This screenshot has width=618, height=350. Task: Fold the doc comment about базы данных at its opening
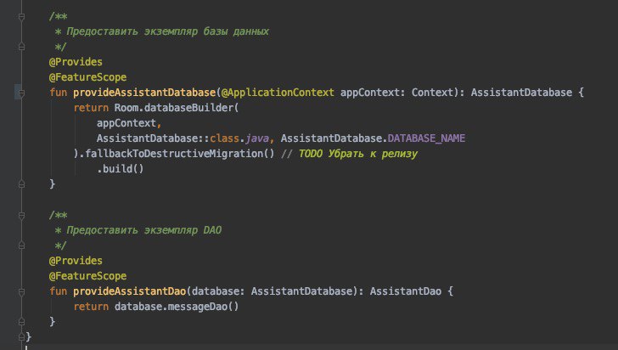[22, 17]
